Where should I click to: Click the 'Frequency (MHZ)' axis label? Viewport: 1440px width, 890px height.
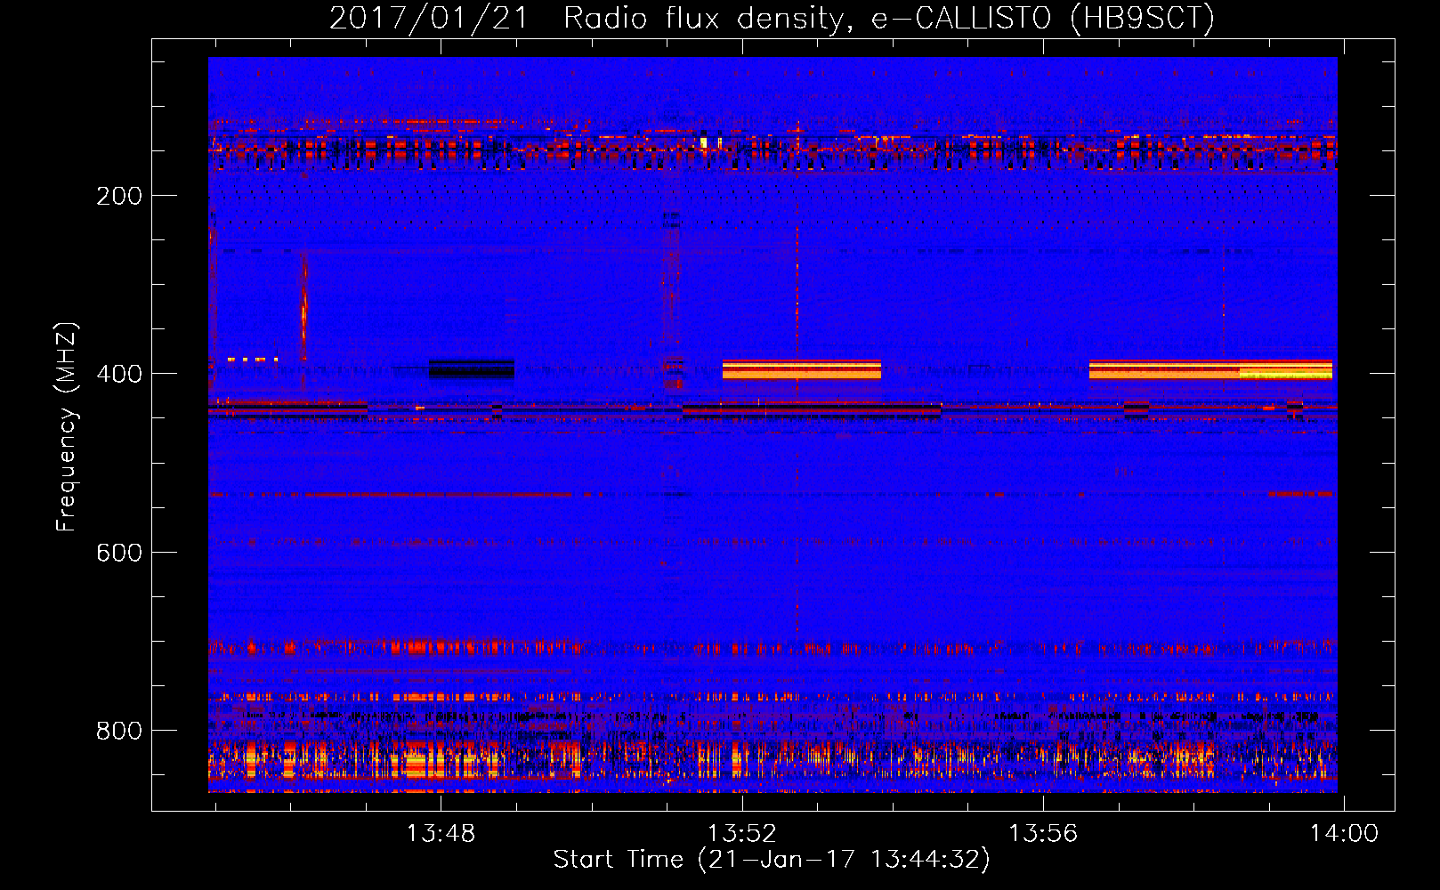coord(67,427)
